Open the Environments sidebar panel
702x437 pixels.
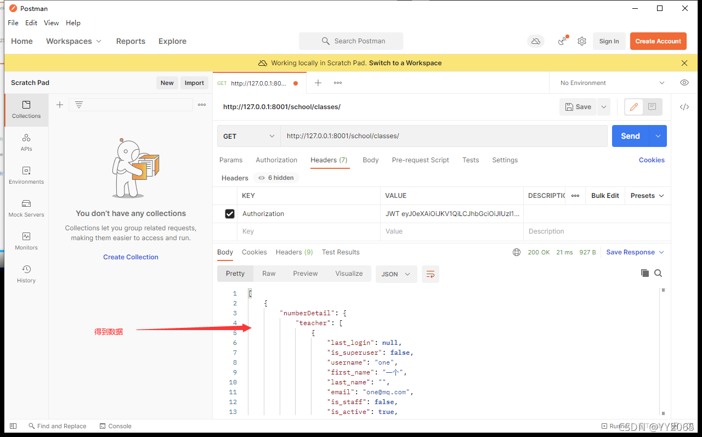(26, 175)
